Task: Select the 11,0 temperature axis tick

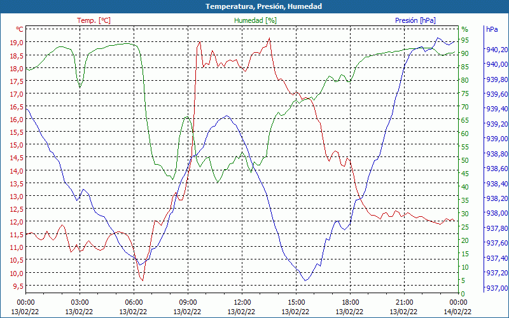Action: point(17,247)
